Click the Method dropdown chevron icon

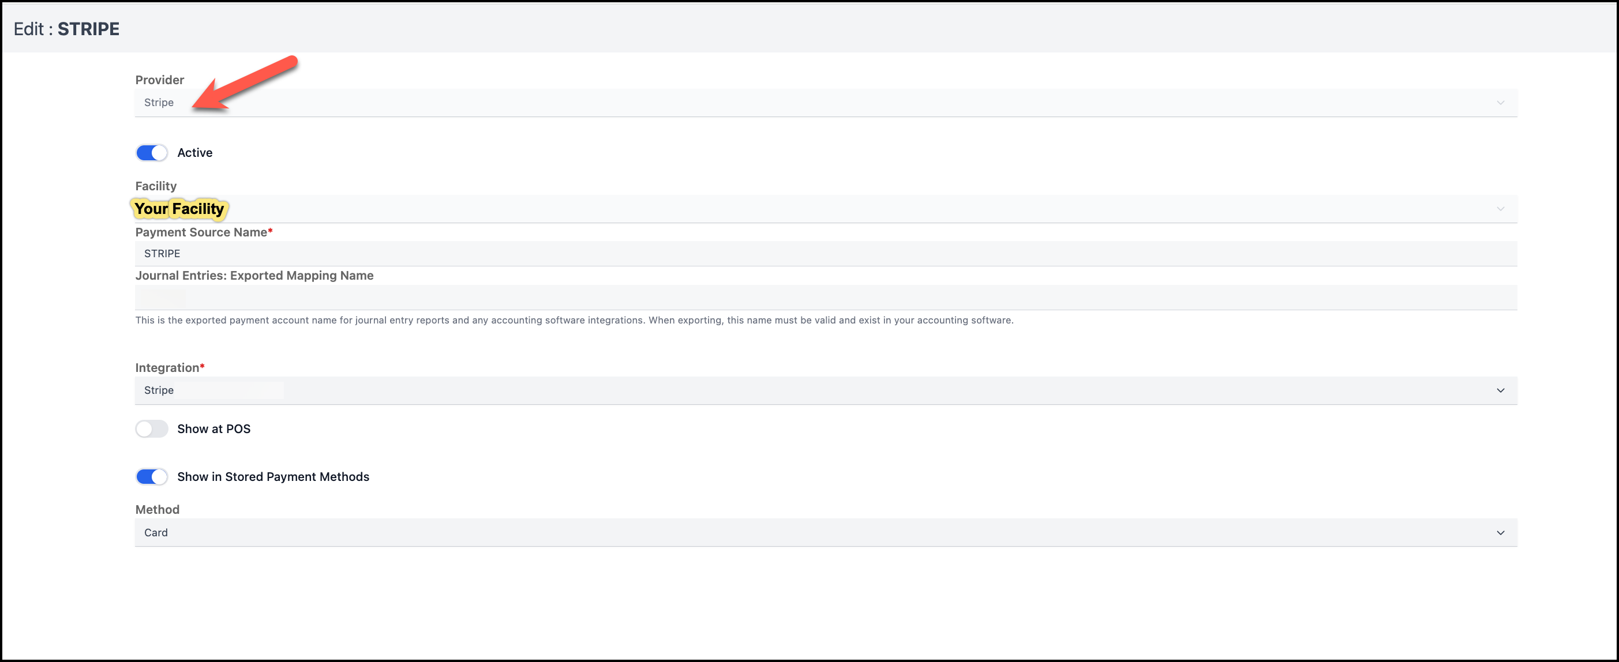(x=1500, y=533)
